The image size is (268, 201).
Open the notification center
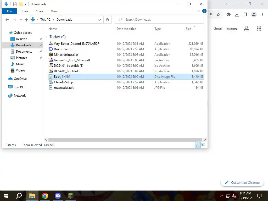point(259,196)
